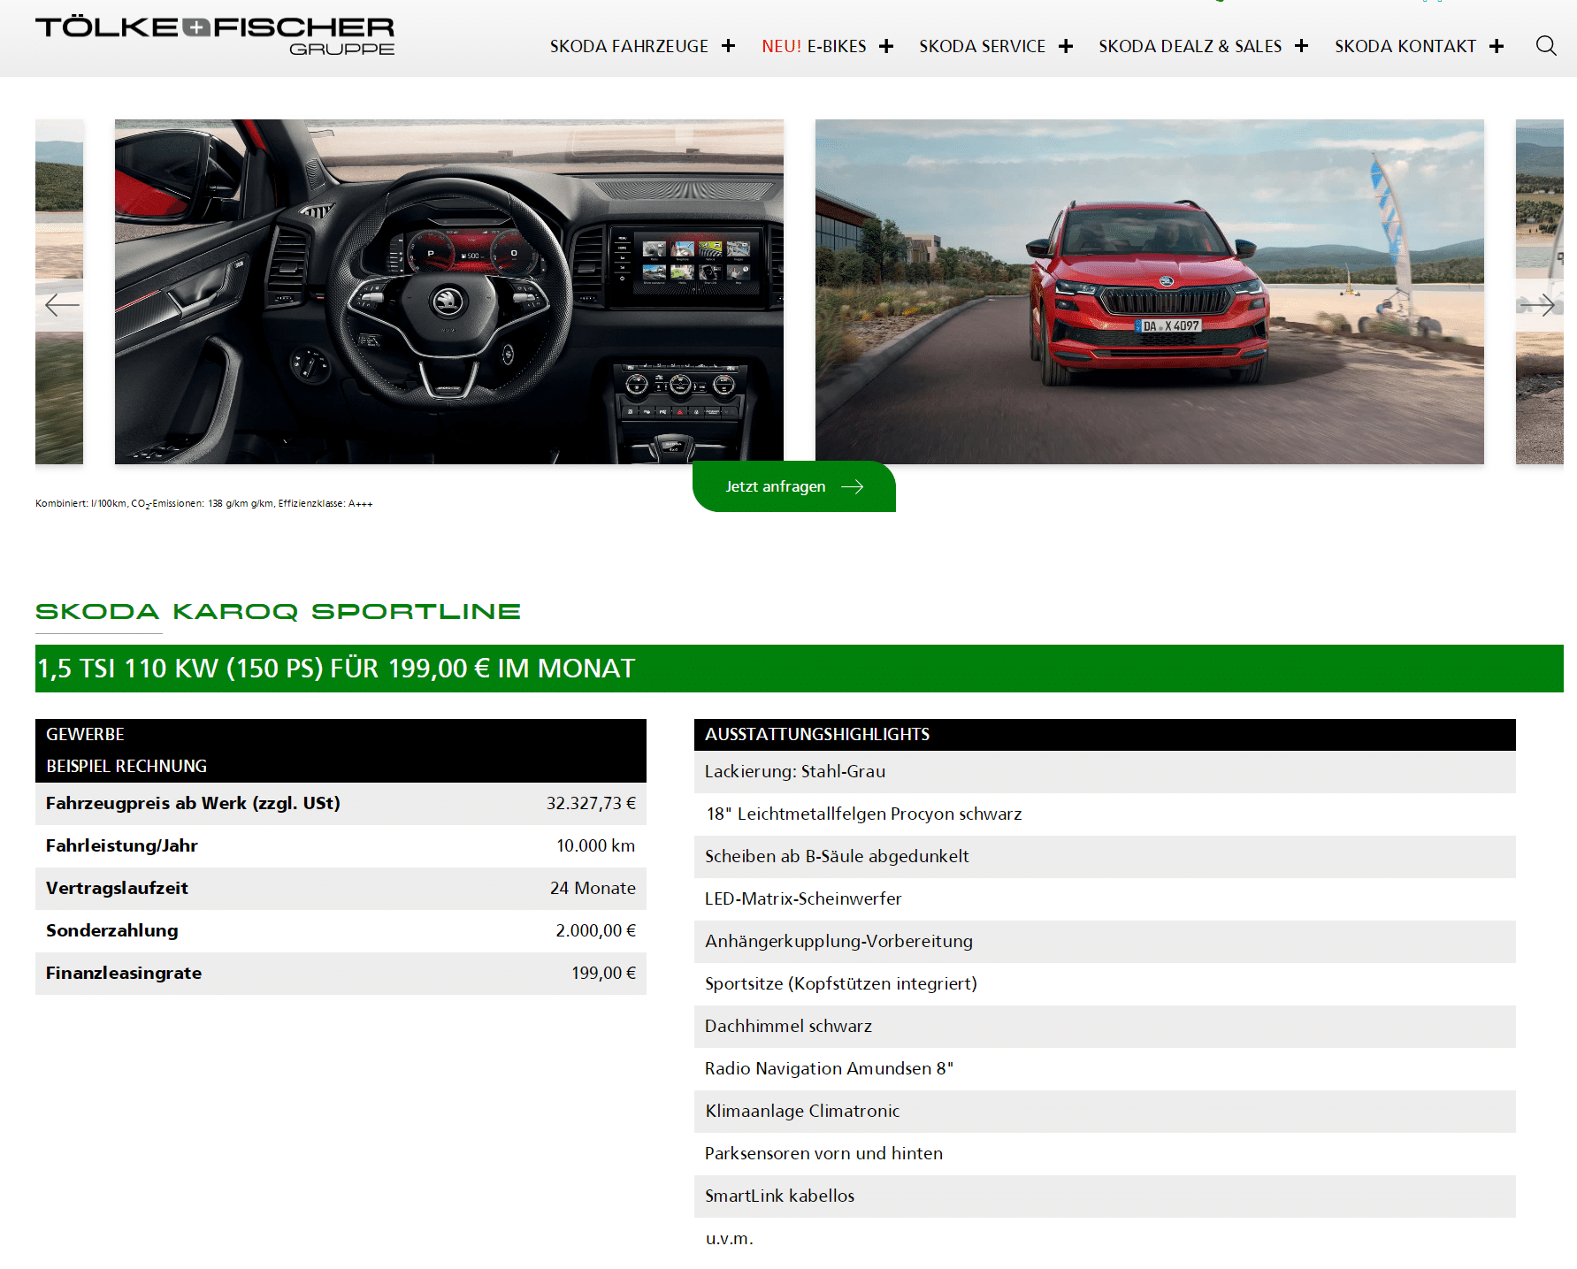View the Karoq interior cockpit photo
Screen dimensions: 1577x1269
(x=449, y=292)
